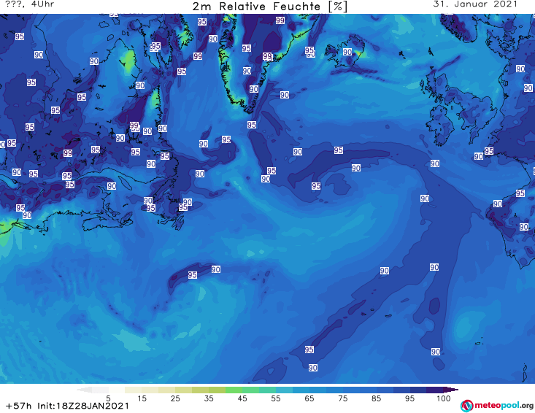The width and height of the screenshot is (535, 413).
Task: Click legend value 75
Action: point(342,398)
